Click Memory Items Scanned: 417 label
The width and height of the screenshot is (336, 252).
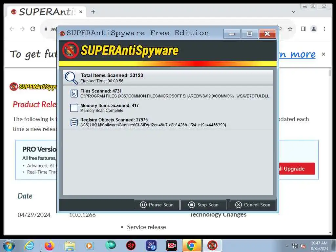[x=110, y=105]
